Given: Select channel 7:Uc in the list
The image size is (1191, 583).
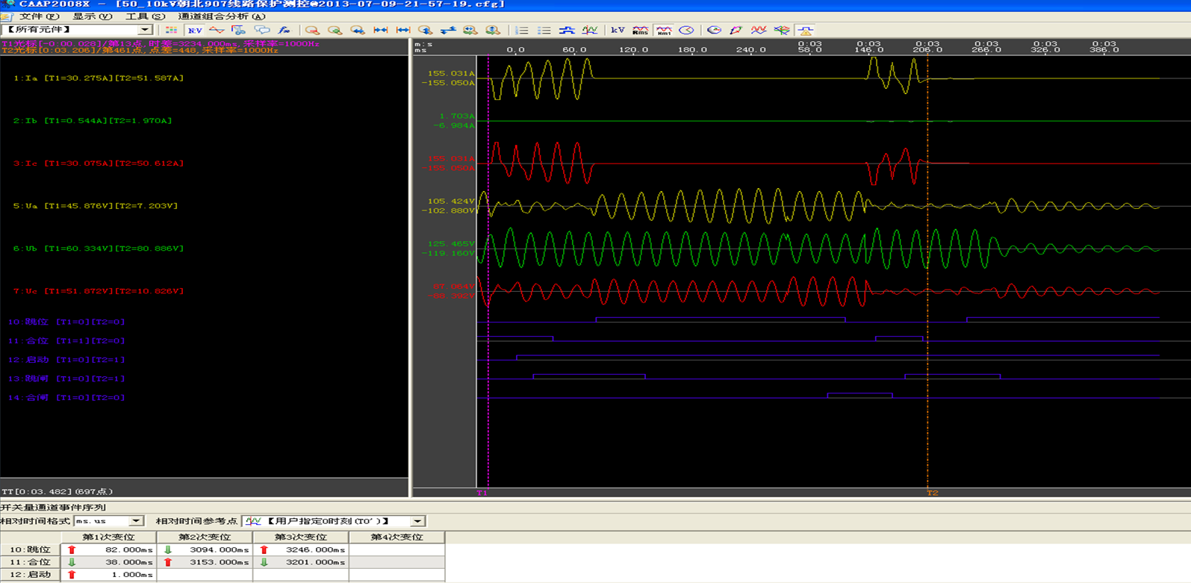Looking at the screenshot, I should 98,291.
